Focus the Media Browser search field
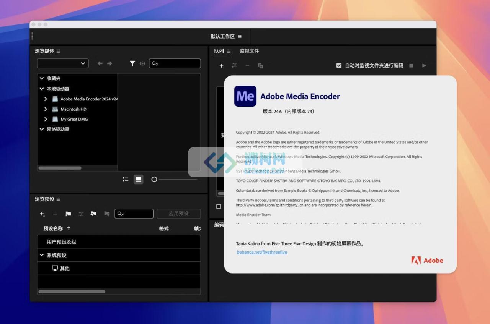Viewport: 490px width, 324px height. click(175, 63)
